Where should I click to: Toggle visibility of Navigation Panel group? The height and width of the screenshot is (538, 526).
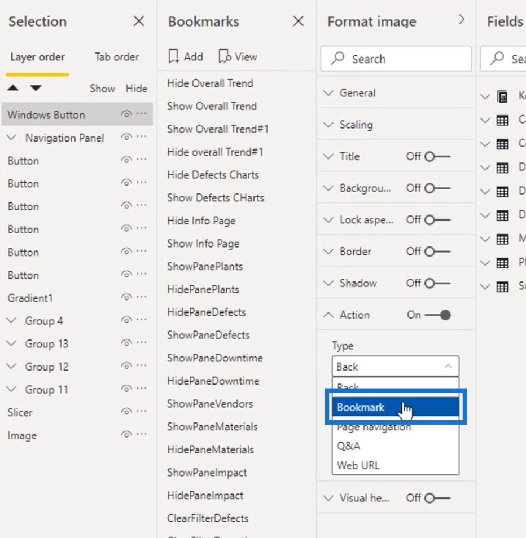[x=126, y=137]
